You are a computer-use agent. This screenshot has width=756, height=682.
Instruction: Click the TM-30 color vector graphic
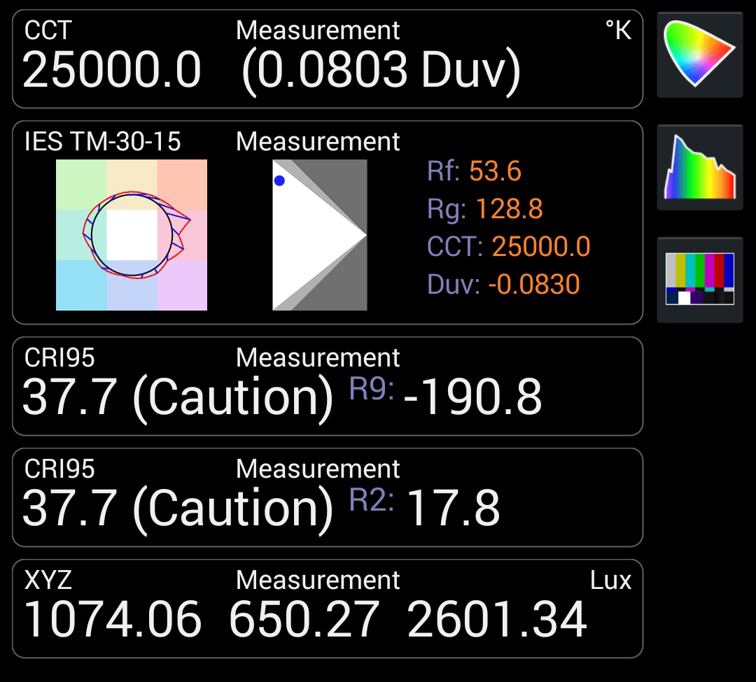point(132,235)
